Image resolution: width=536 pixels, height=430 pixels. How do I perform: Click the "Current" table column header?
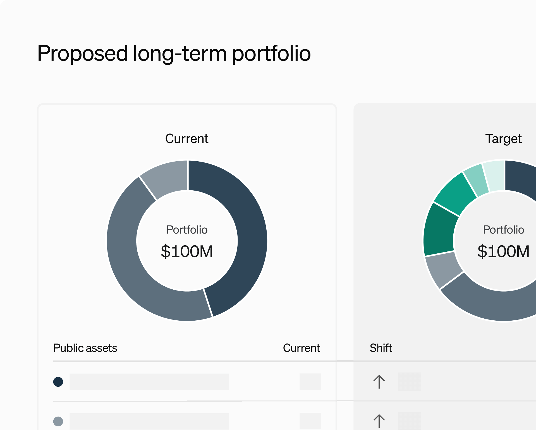[x=301, y=348]
